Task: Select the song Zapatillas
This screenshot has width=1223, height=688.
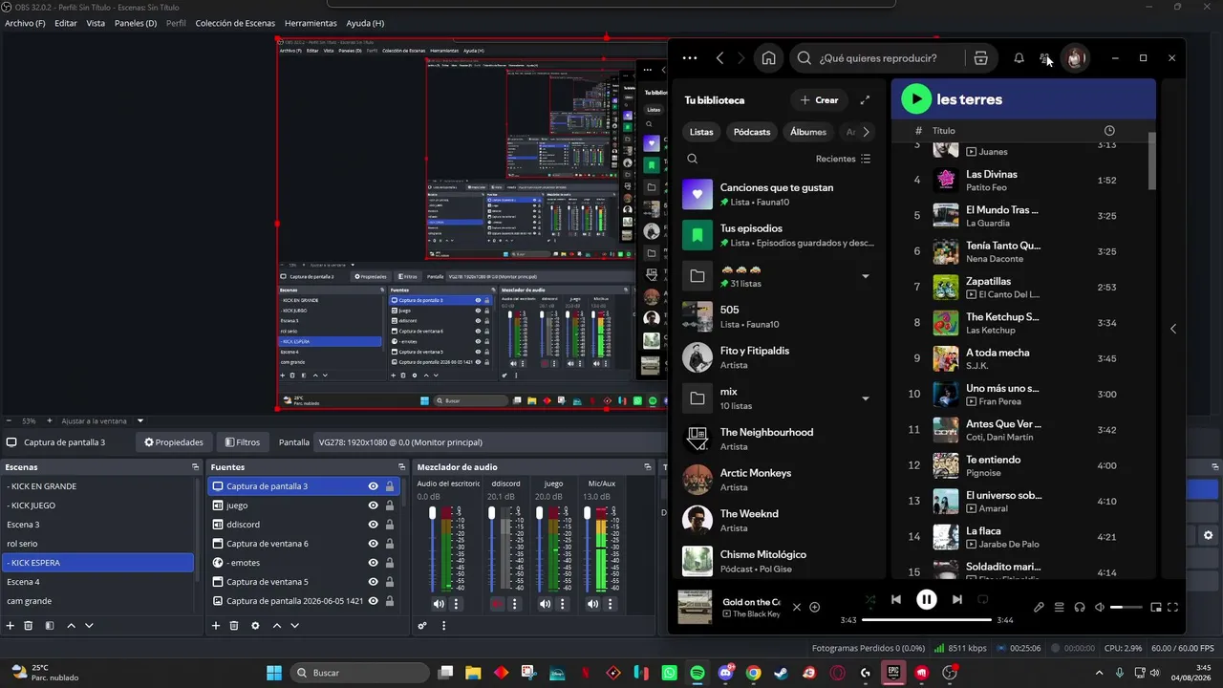Action: pyautogui.click(x=988, y=282)
